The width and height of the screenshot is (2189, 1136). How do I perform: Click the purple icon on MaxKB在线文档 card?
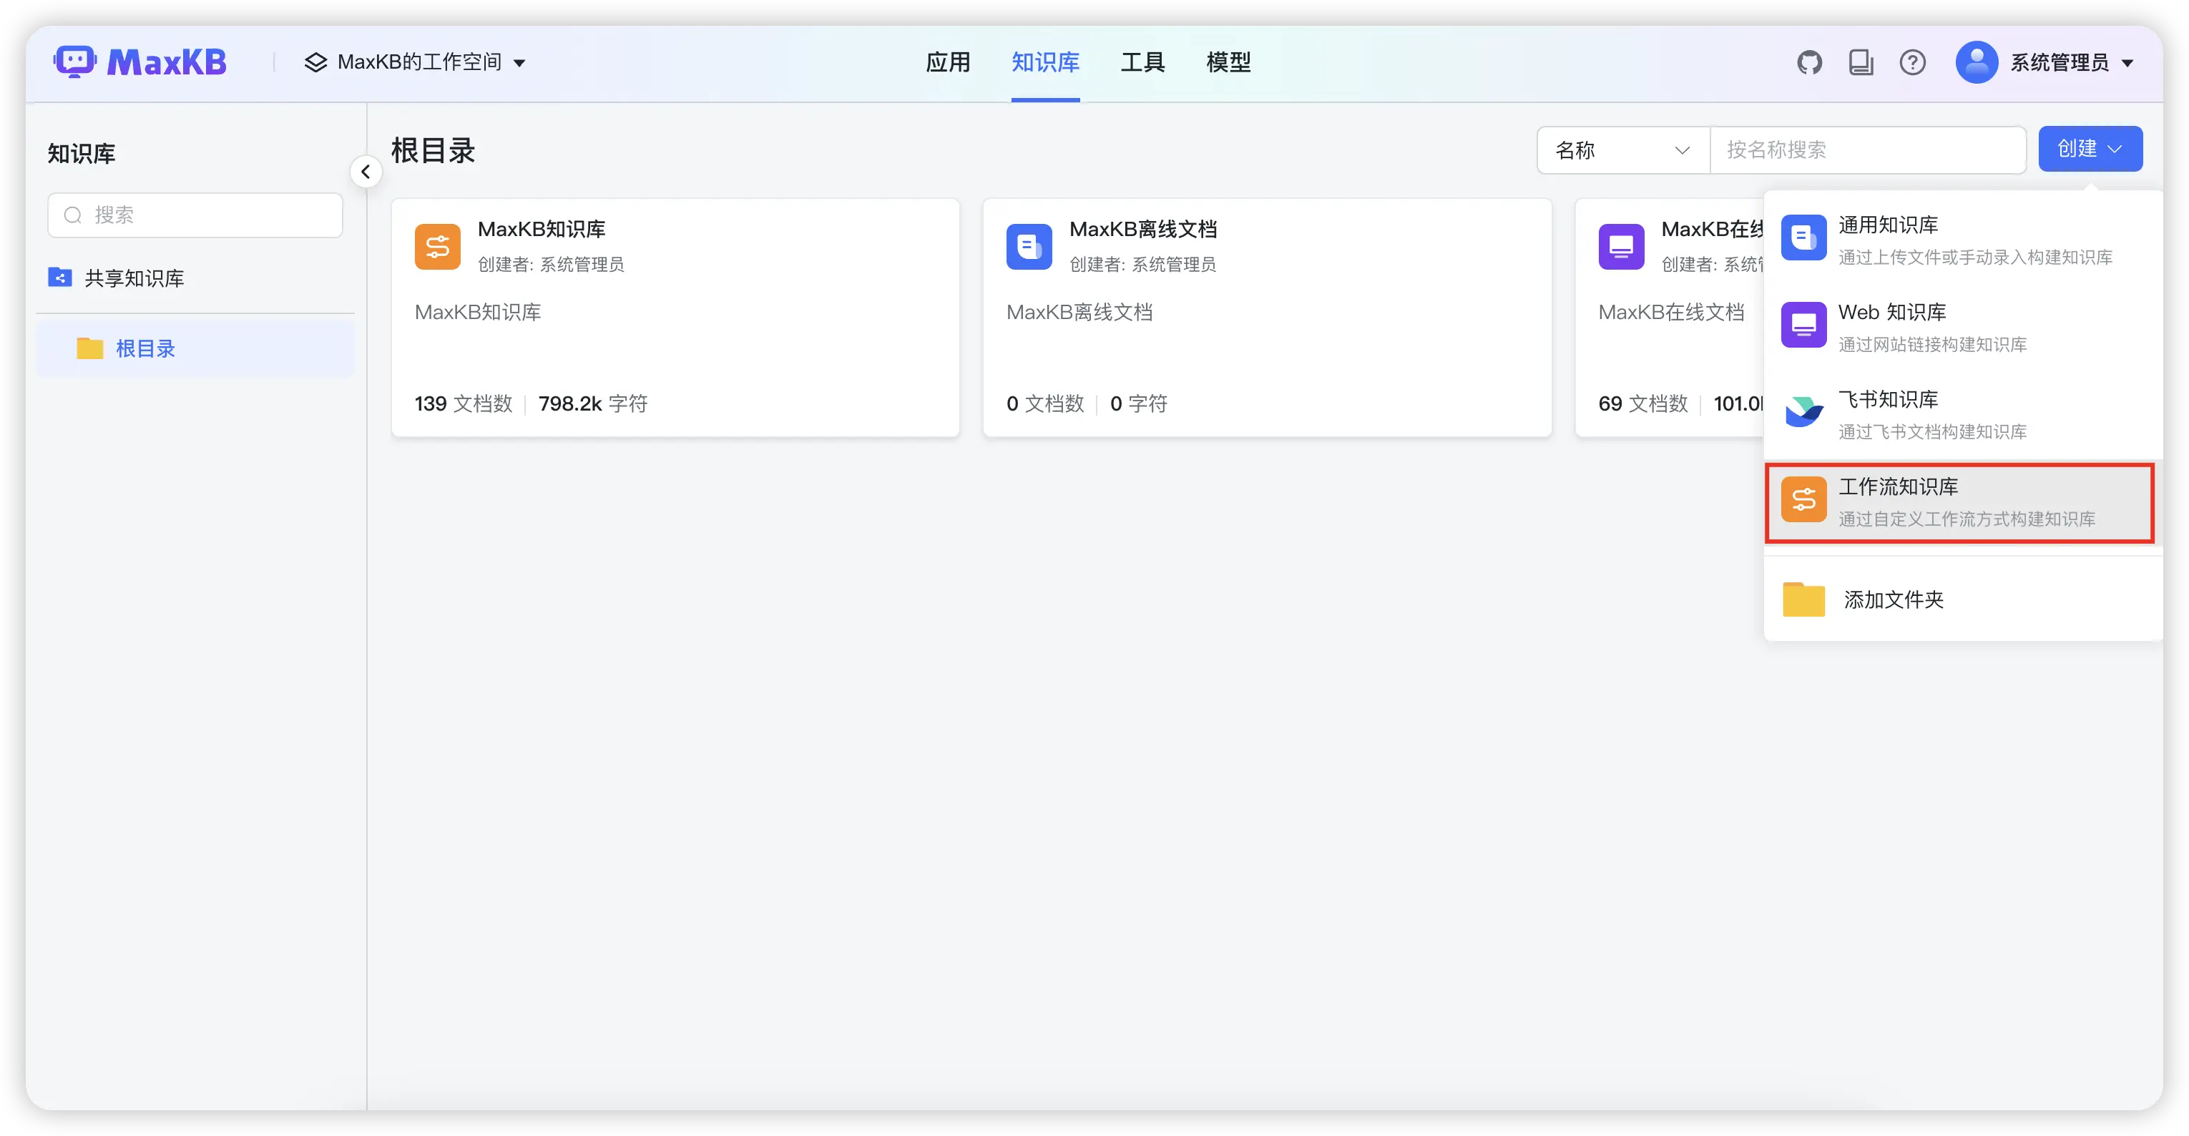pos(1621,246)
